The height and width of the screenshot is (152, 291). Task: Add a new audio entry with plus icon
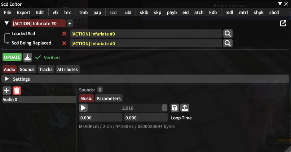coord(6,90)
